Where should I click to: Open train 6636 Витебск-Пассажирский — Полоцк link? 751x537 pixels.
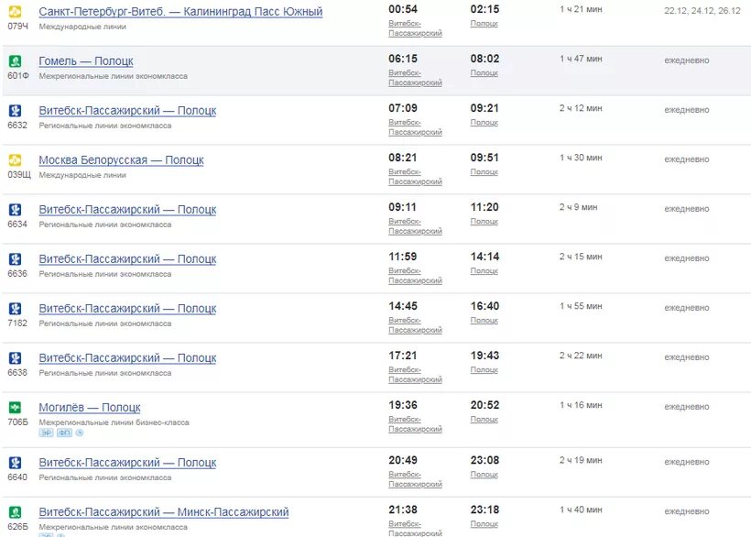coord(127,259)
